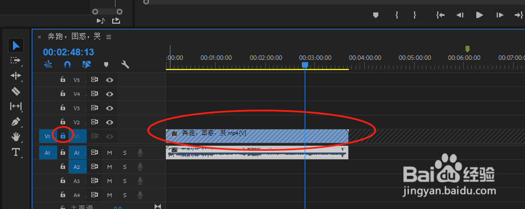525x209 pixels.
Task: Close the 奔跑，困惑，哭 sequence tab
Action: point(39,37)
